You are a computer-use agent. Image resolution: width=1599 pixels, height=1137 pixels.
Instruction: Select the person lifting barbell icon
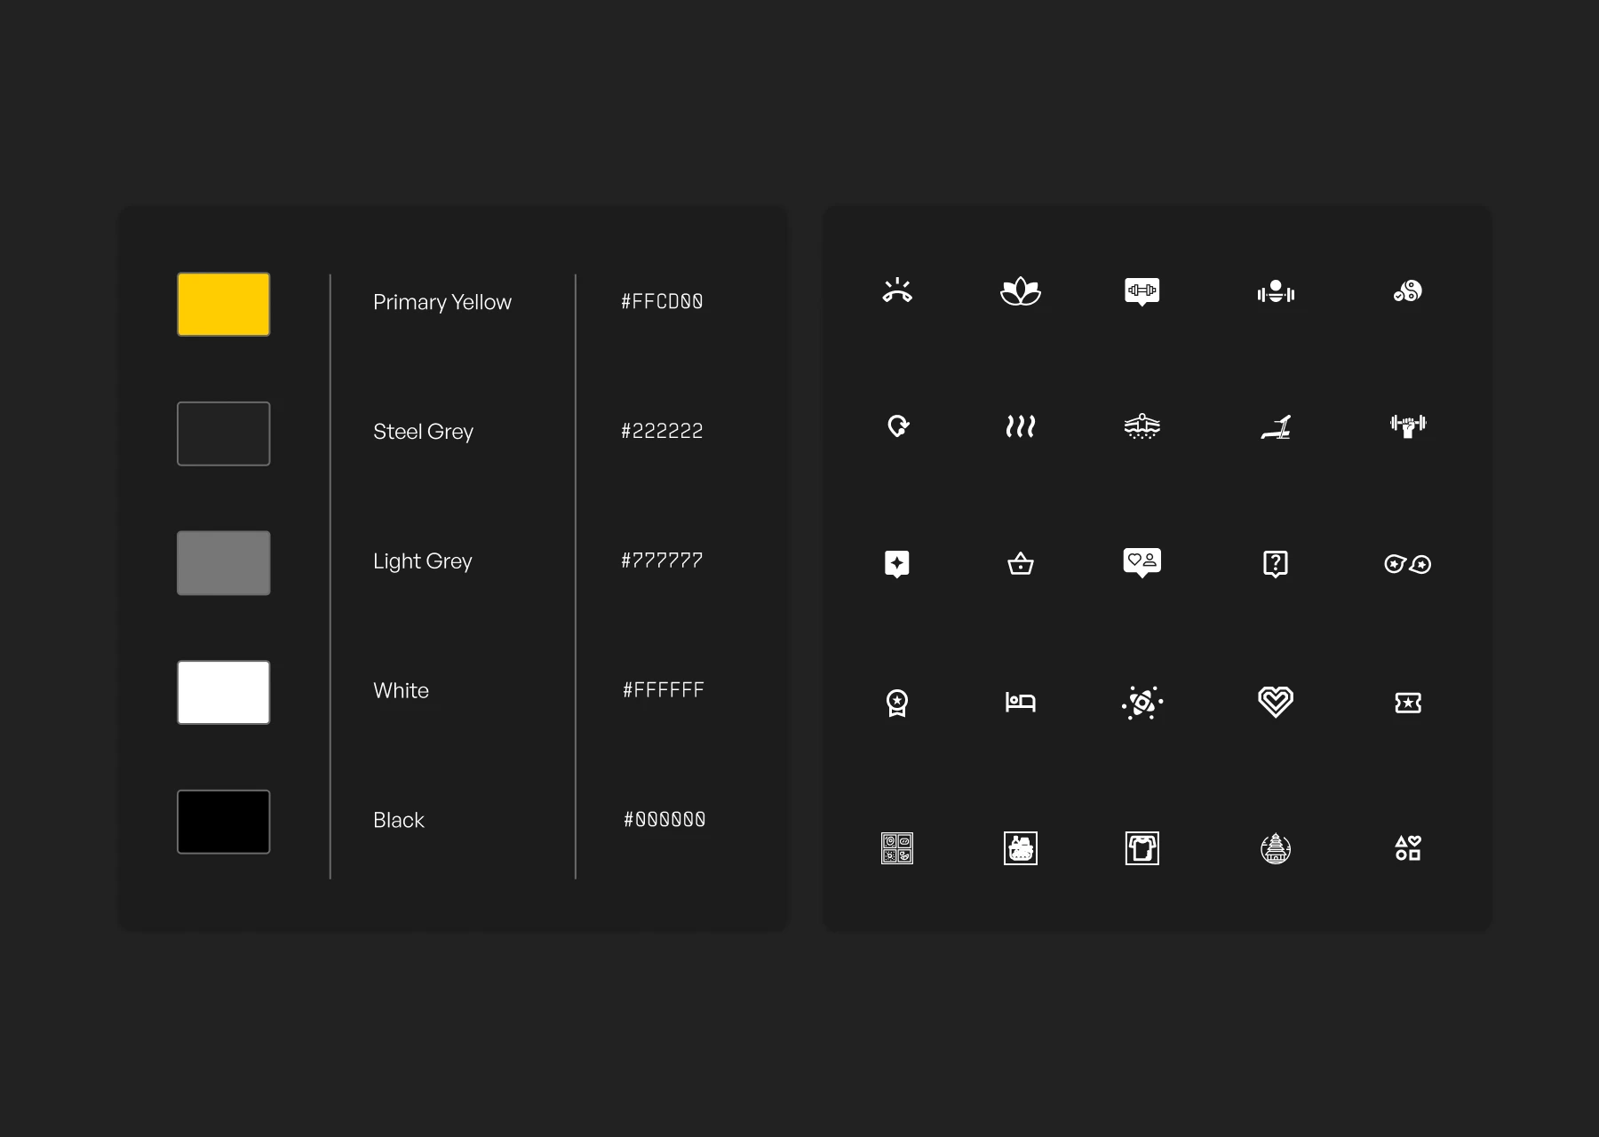tap(1276, 291)
